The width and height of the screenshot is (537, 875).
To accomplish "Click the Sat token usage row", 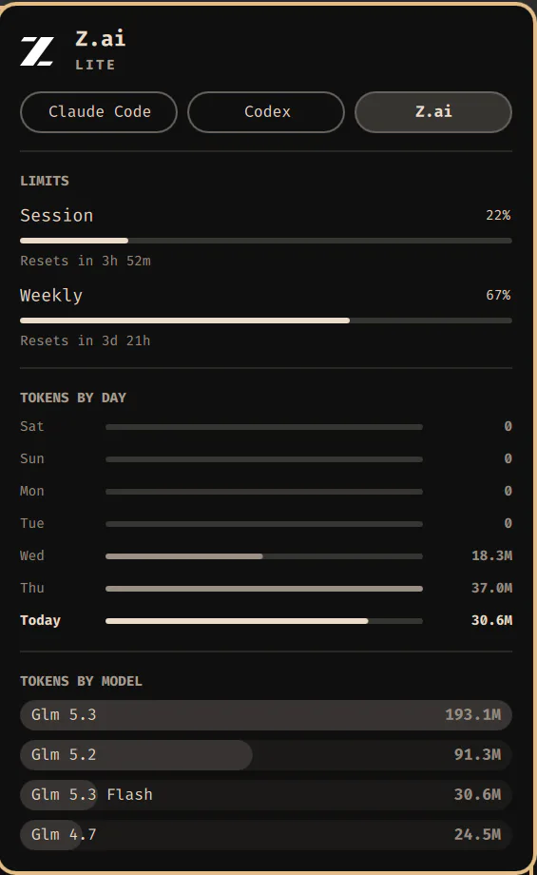I will click(266, 426).
